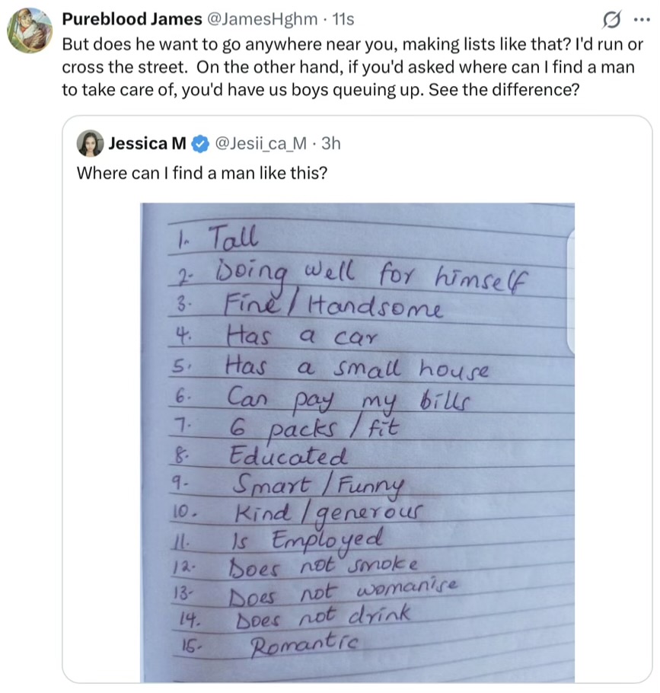Open the 11s timestamp link
This screenshot has height=693, width=660.
point(342,18)
